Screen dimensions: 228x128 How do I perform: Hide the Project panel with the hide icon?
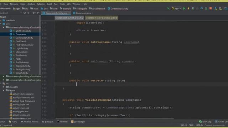38,13
